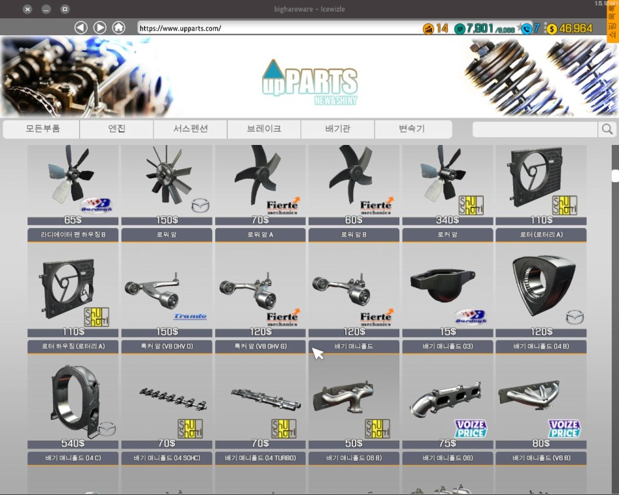Switch to the 브레이크 tab
The width and height of the screenshot is (619, 495).
[264, 129]
